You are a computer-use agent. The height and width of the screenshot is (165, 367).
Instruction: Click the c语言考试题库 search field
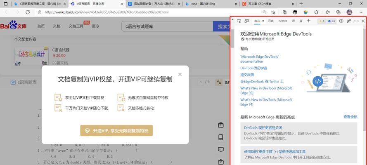[x=167, y=26]
